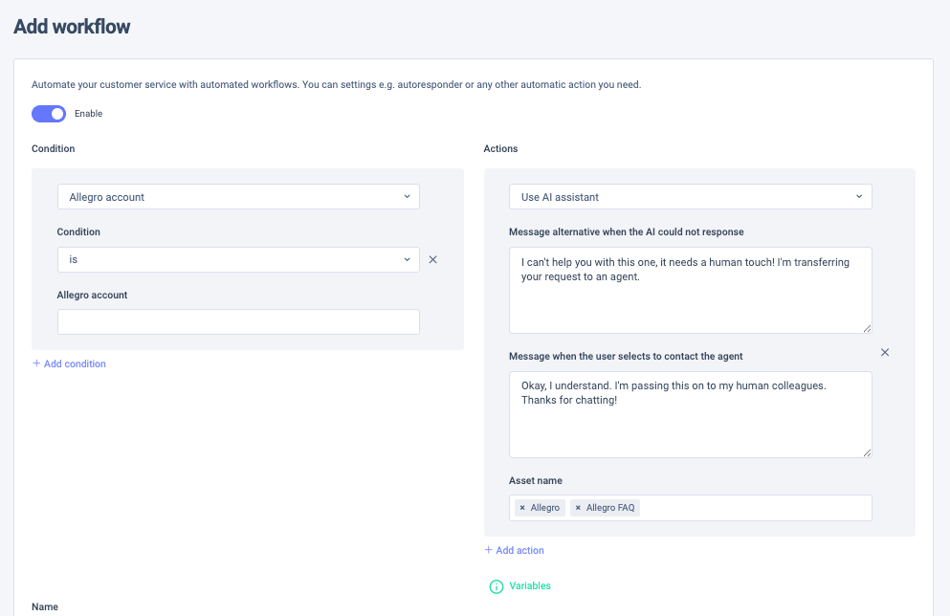The height and width of the screenshot is (616, 950).
Task: Click the Allegro account input field
Action: click(x=238, y=322)
